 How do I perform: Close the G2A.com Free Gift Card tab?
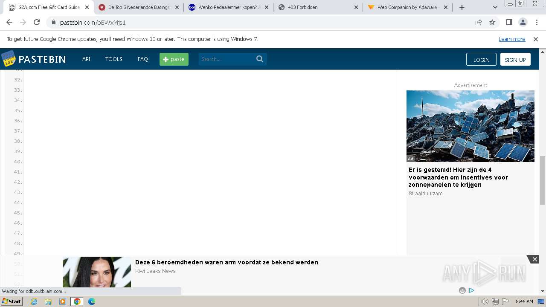(x=87, y=7)
